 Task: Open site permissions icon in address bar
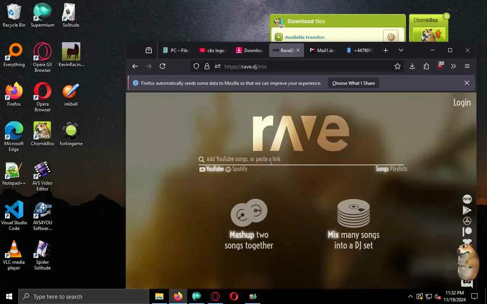(x=218, y=66)
